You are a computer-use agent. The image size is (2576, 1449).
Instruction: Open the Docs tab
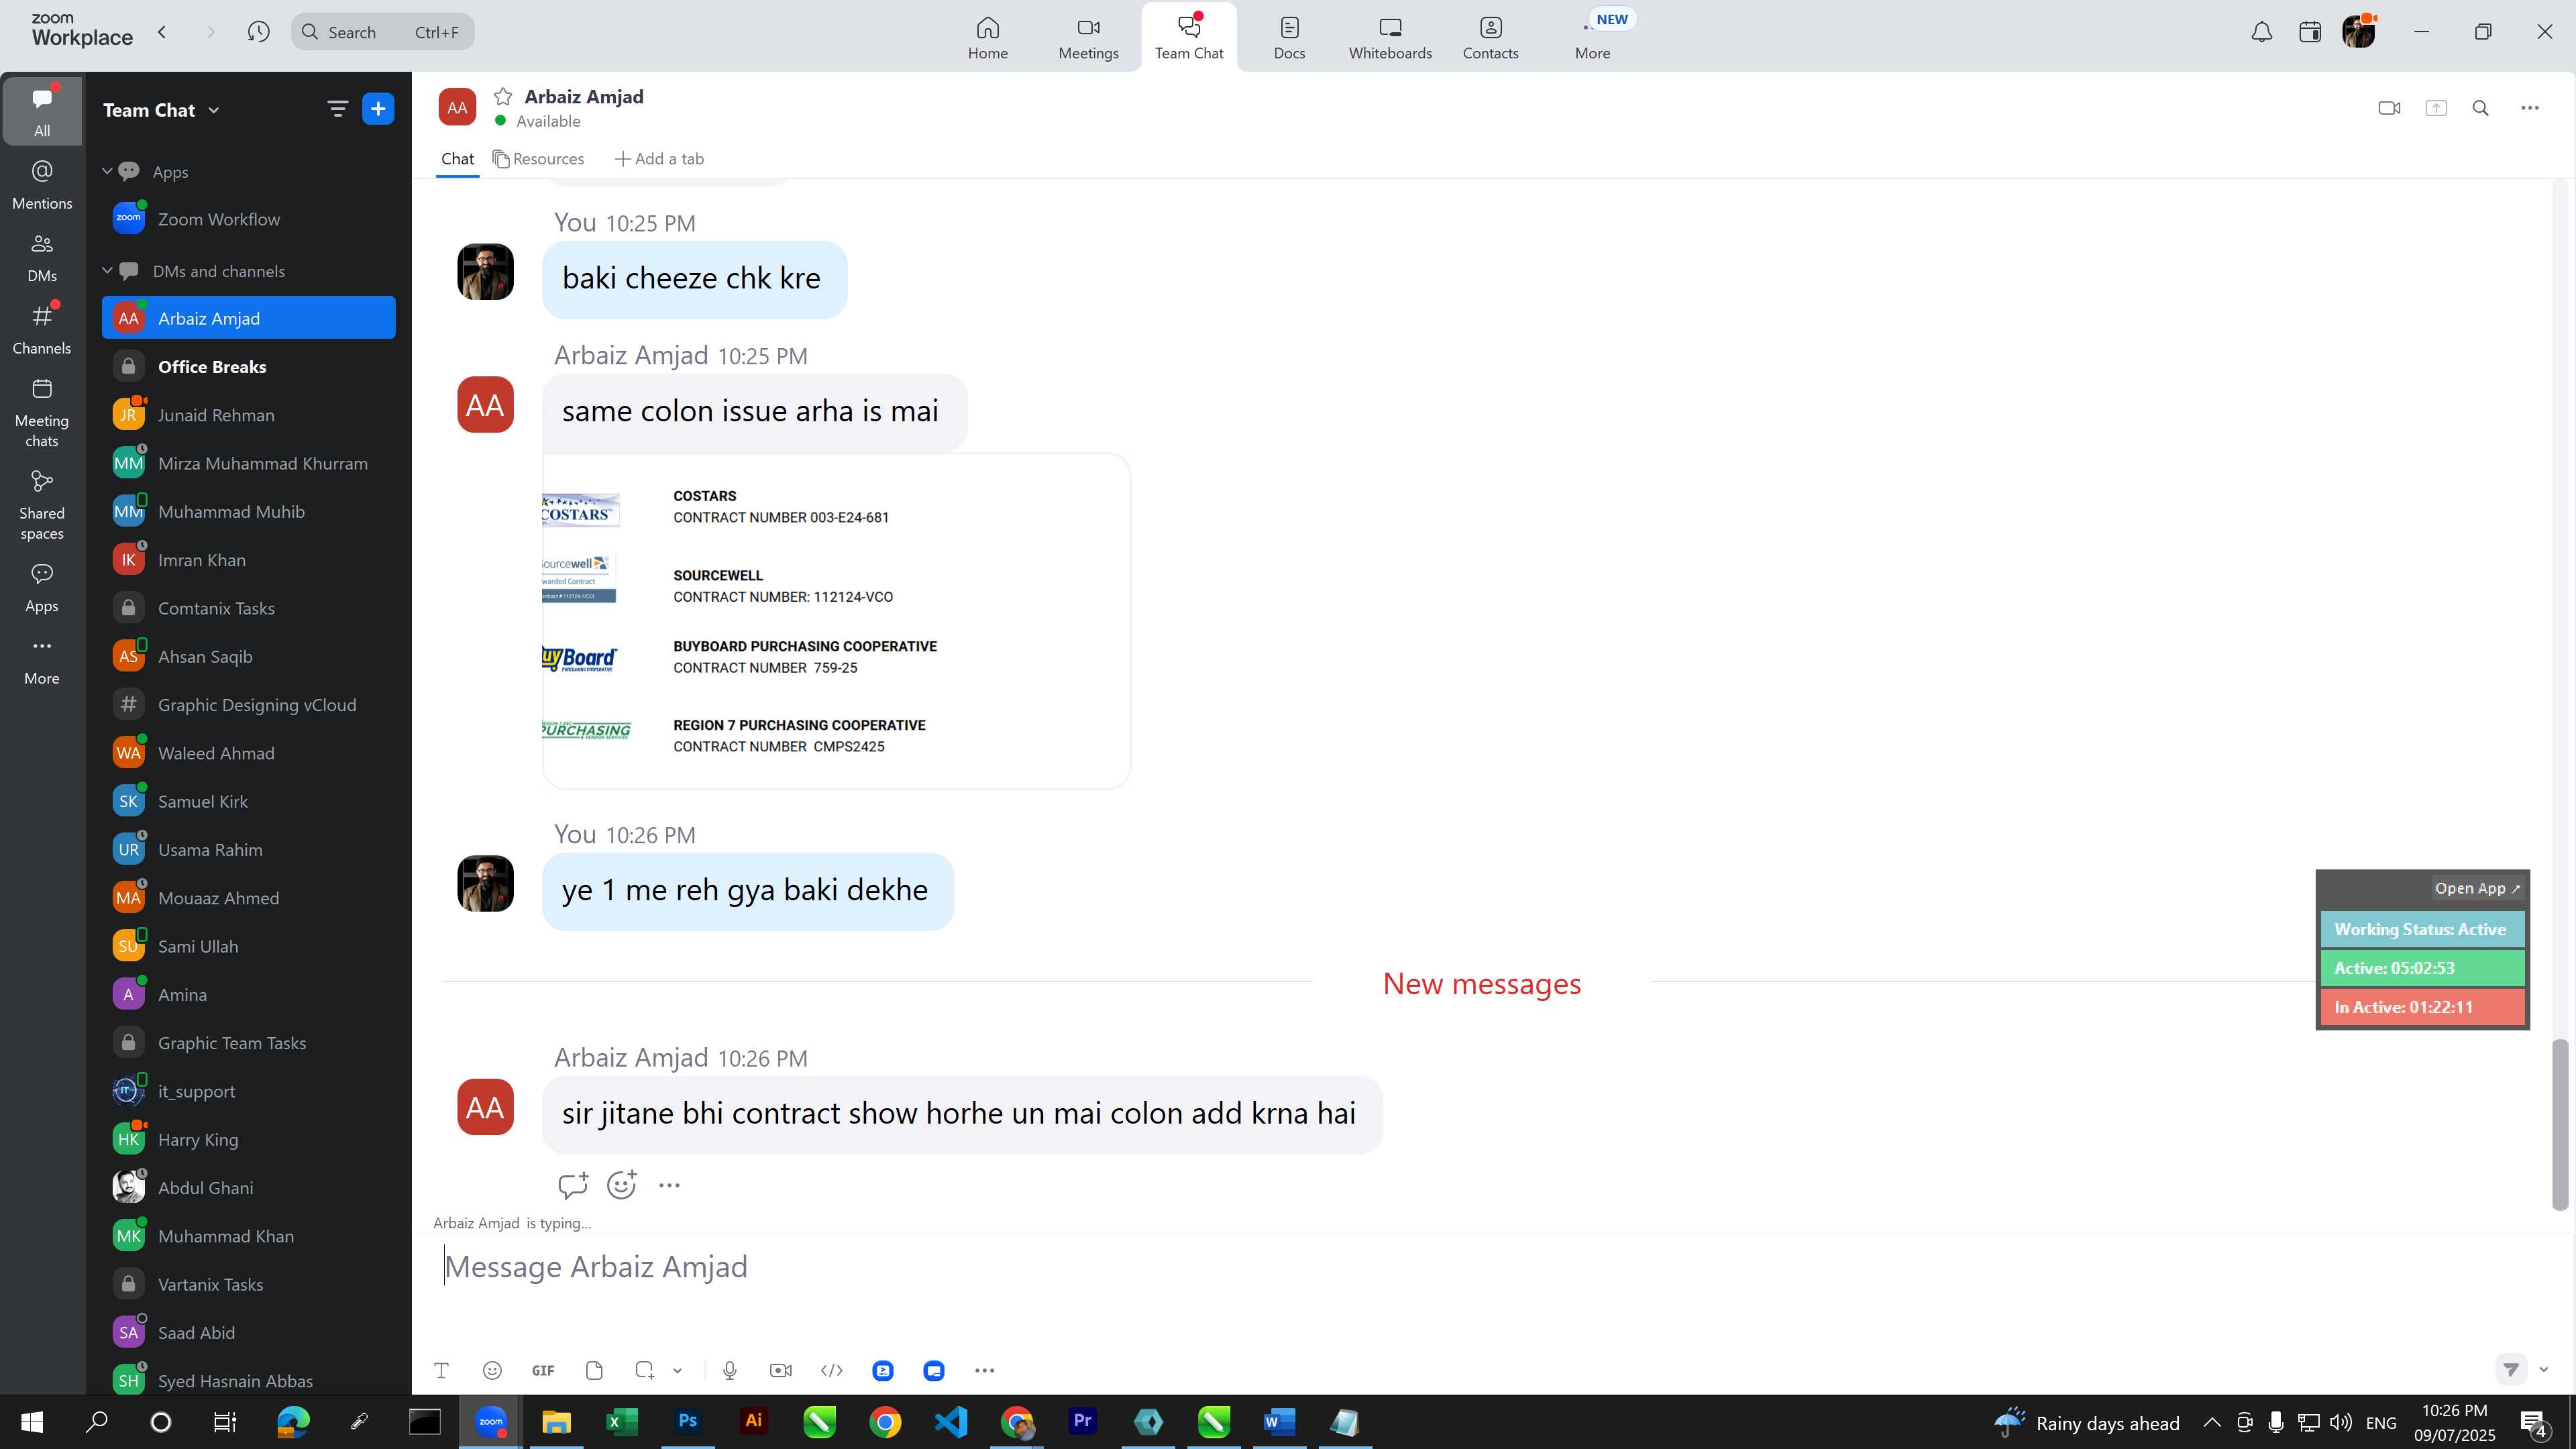click(1289, 38)
